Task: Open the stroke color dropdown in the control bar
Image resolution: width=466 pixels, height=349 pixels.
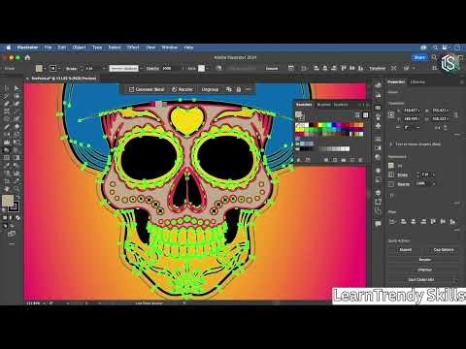Action: (x=58, y=69)
